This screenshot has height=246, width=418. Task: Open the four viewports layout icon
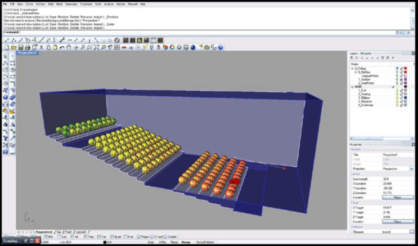pyautogui.click(x=117, y=47)
